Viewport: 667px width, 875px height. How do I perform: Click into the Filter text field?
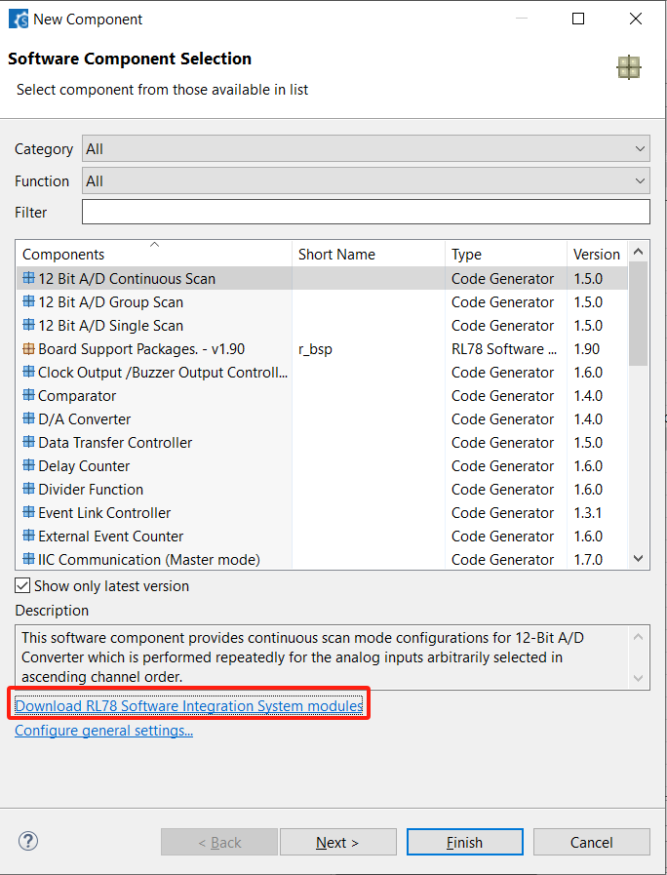pyautogui.click(x=366, y=213)
